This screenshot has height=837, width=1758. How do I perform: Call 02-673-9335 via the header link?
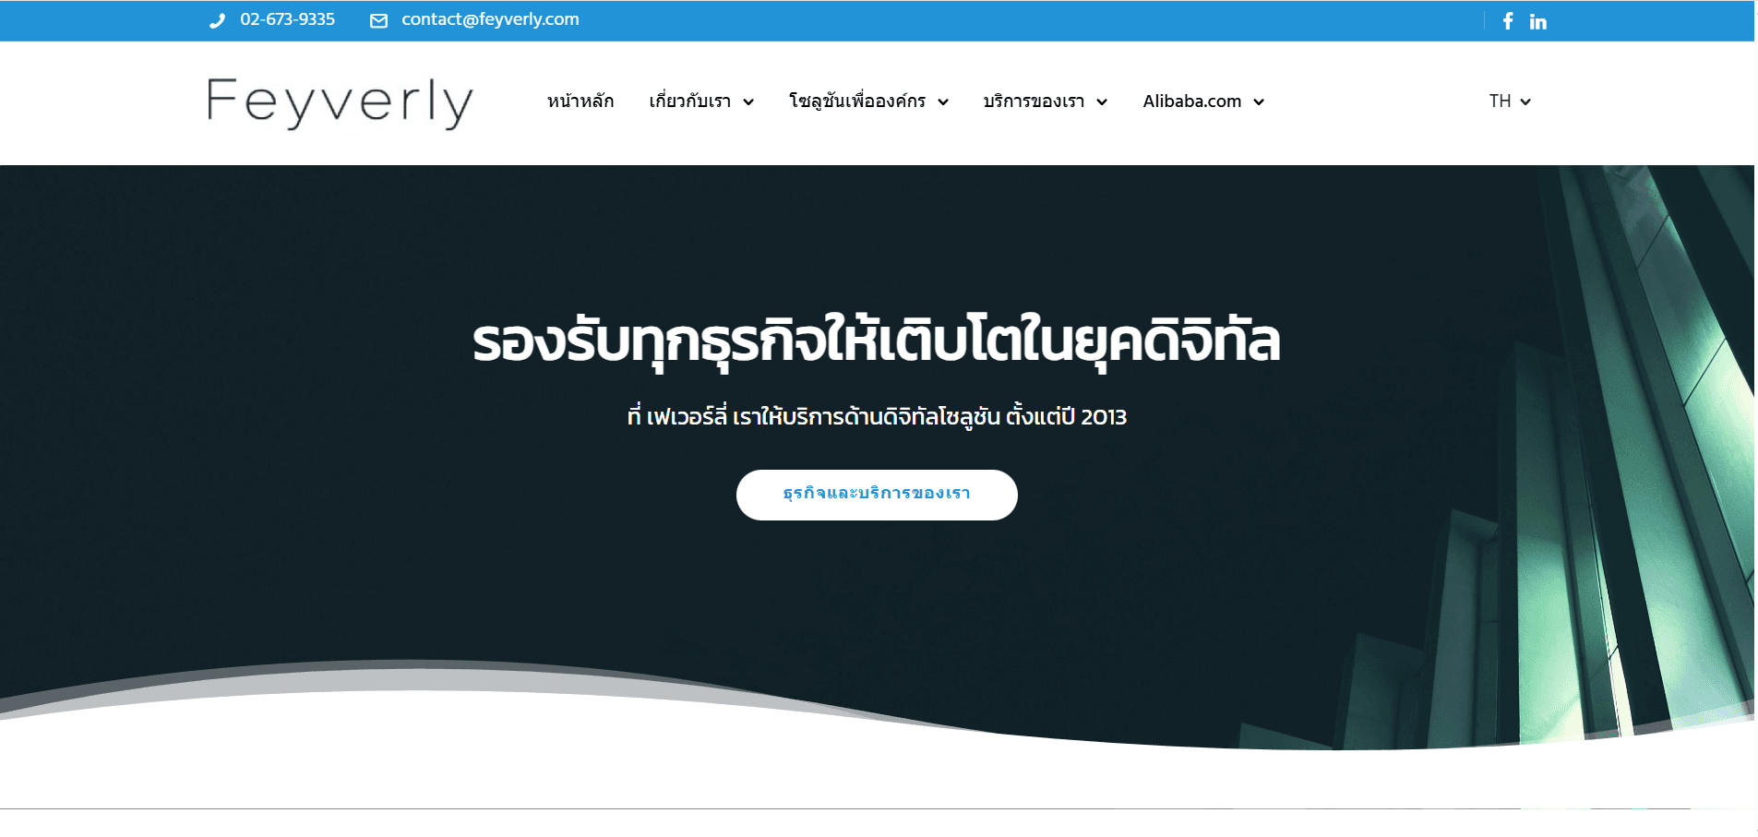click(286, 18)
